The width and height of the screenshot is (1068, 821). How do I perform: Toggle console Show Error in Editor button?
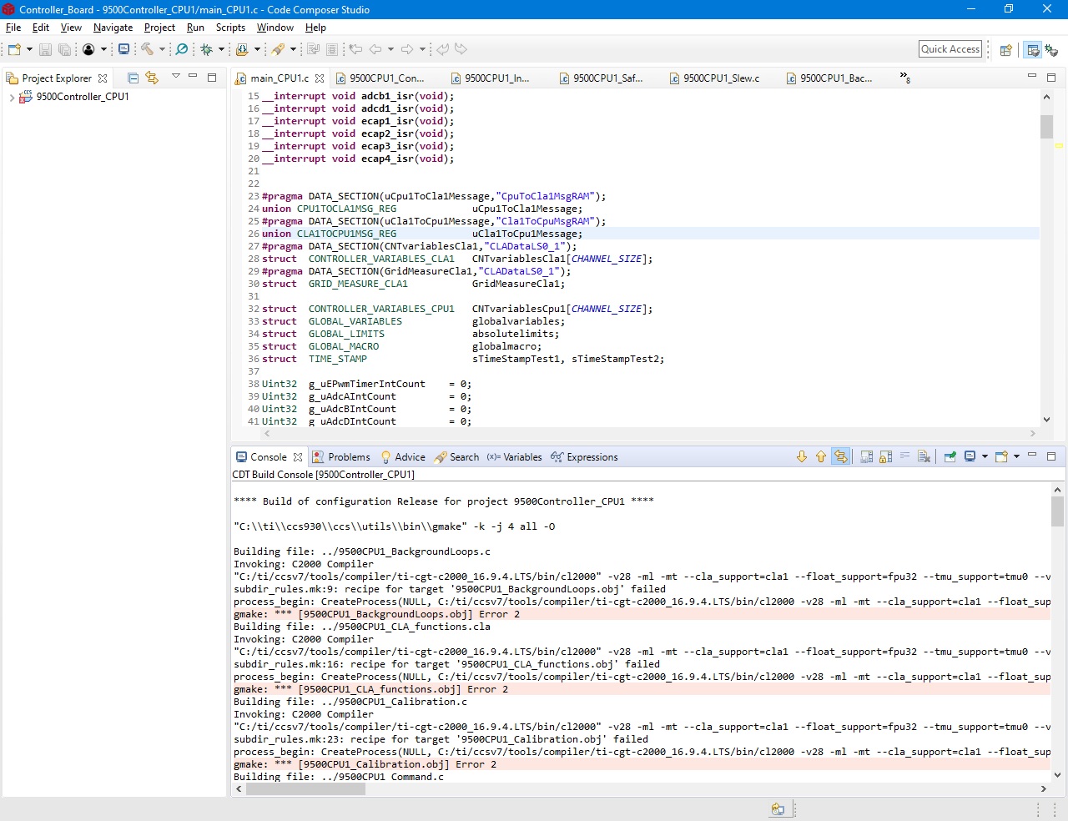pyautogui.click(x=841, y=456)
